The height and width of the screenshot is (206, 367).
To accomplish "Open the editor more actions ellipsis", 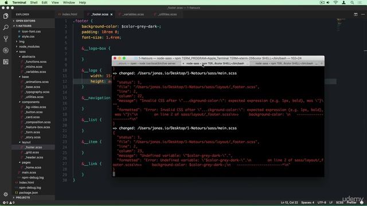I will (363, 14).
